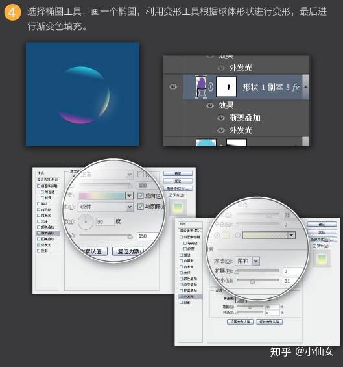Image resolution: width=343 pixels, height=367 pixels.
Task: Enable 图案叠加 in Gradient Overlay dialog
Action: click(x=38, y=239)
